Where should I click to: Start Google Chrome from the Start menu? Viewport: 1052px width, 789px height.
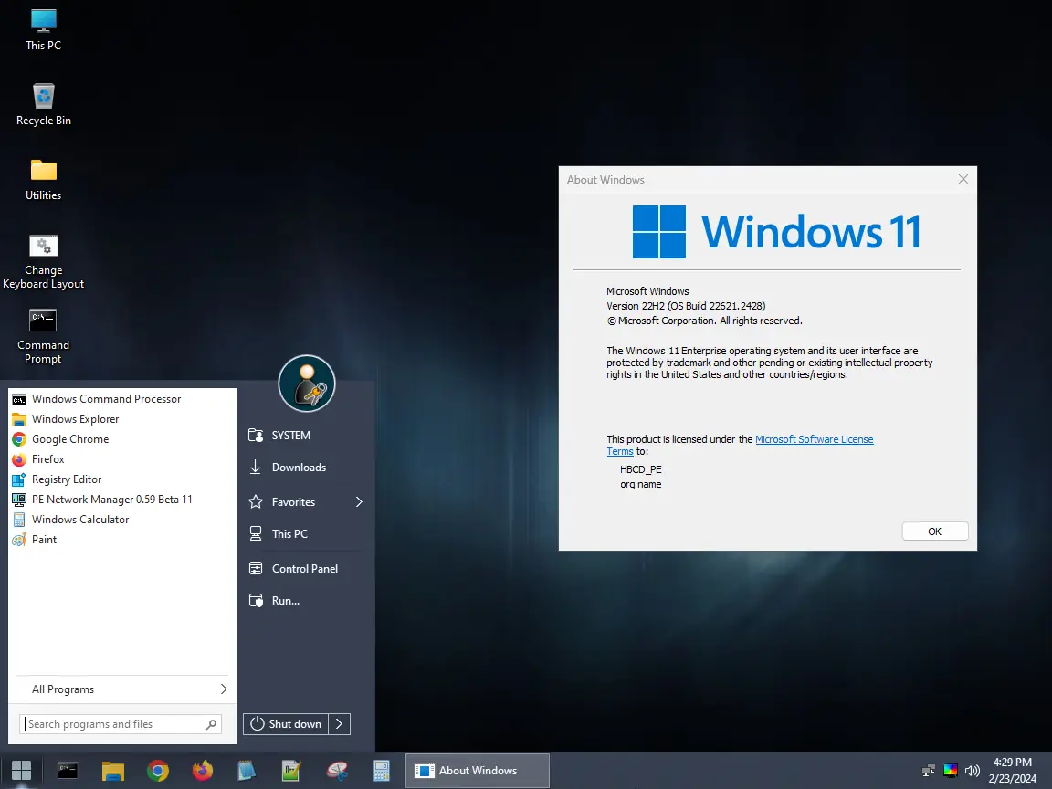tap(68, 438)
